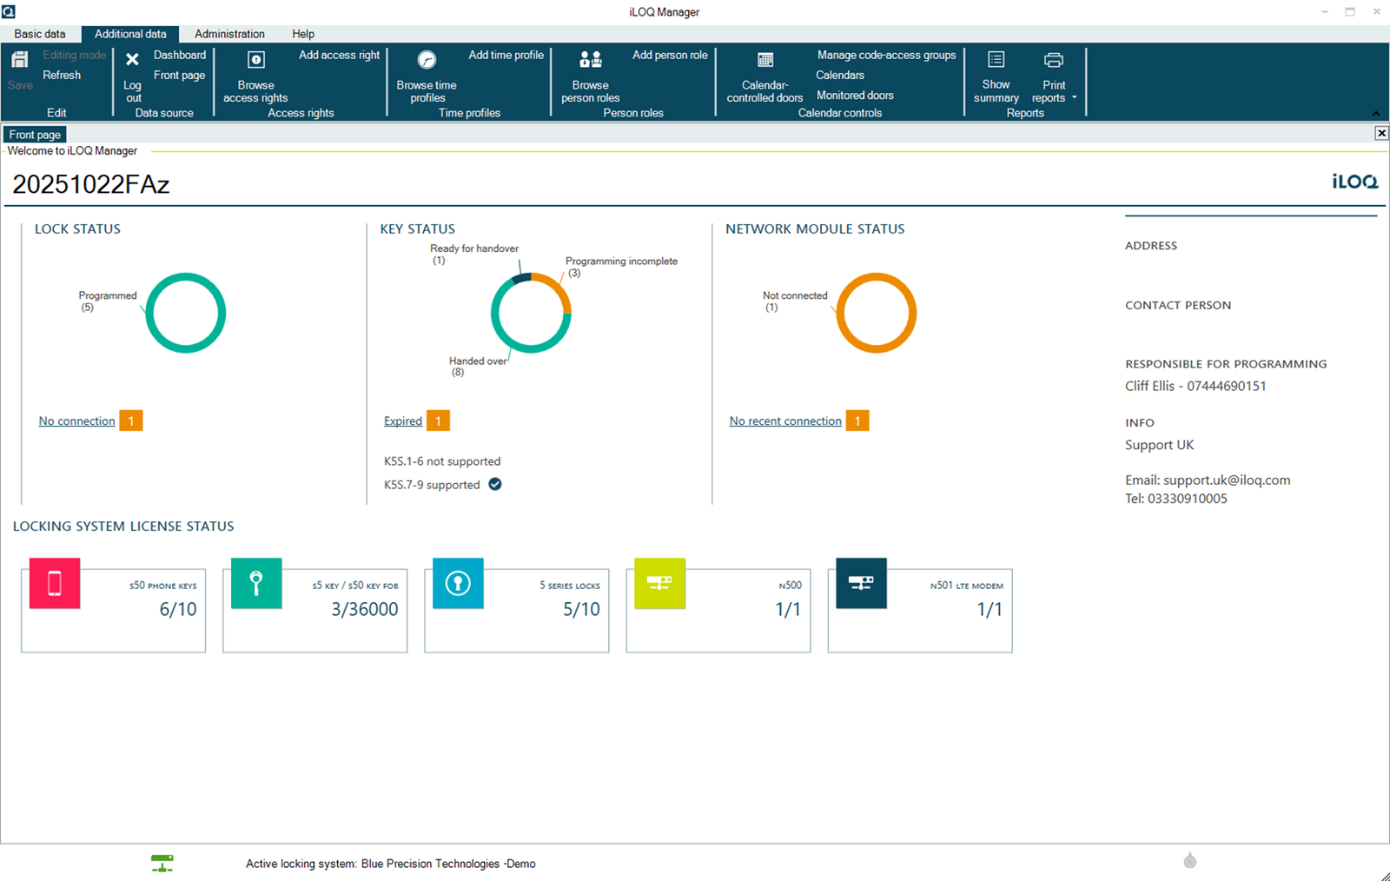Open Browse time profiles
The height and width of the screenshot is (881, 1390).
(427, 91)
